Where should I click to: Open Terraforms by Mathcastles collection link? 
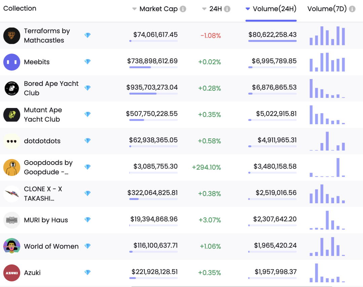47,35
